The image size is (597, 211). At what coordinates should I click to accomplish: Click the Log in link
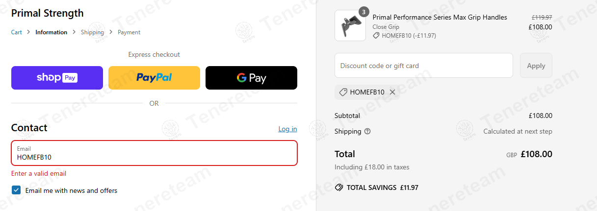pos(287,129)
